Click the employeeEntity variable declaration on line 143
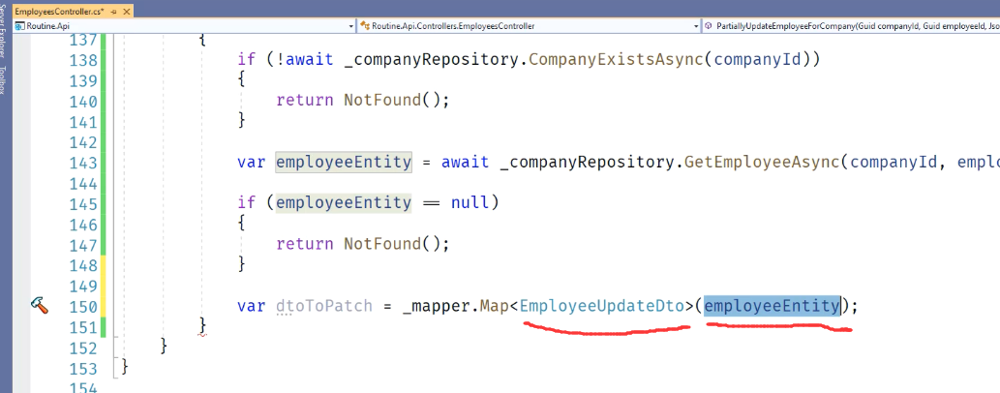 (344, 162)
